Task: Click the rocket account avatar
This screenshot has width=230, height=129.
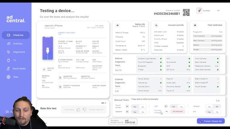Action: [x=199, y=10]
